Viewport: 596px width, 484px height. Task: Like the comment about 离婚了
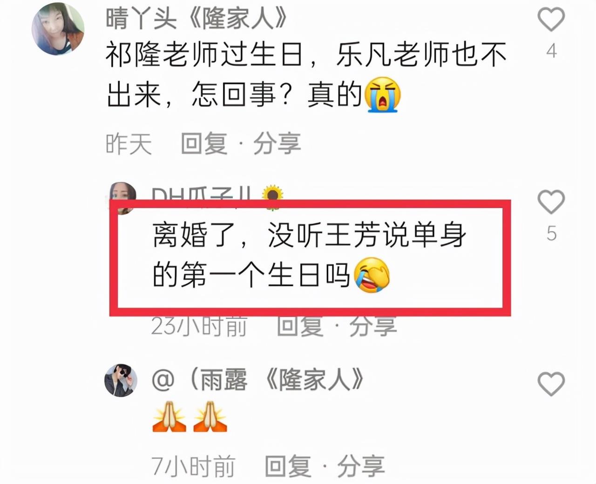[x=551, y=202]
